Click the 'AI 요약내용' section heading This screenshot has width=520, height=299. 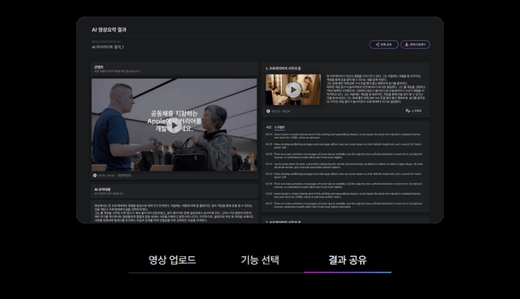[x=103, y=189]
